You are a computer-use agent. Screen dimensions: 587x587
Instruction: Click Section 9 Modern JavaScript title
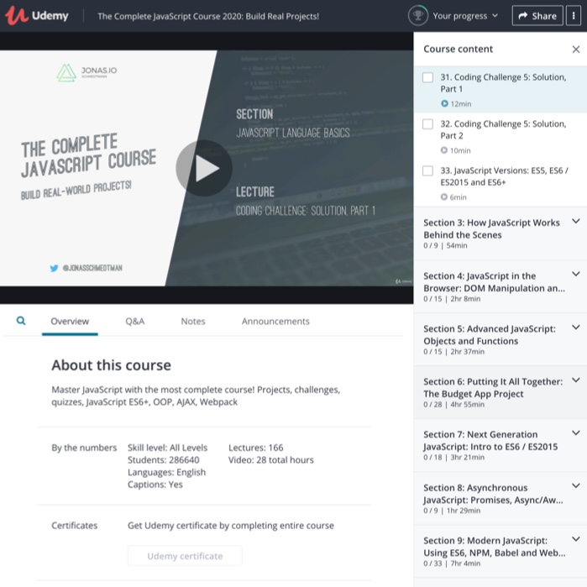click(495, 547)
